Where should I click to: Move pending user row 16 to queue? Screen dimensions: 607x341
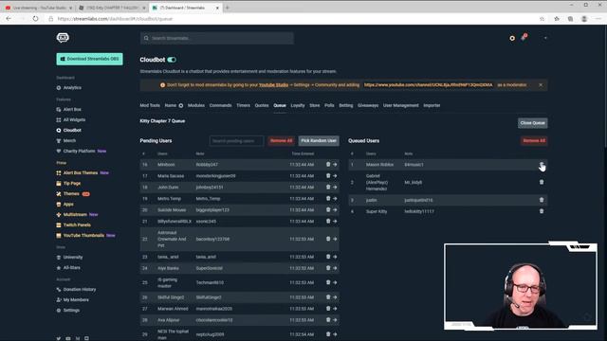click(x=335, y=164)
